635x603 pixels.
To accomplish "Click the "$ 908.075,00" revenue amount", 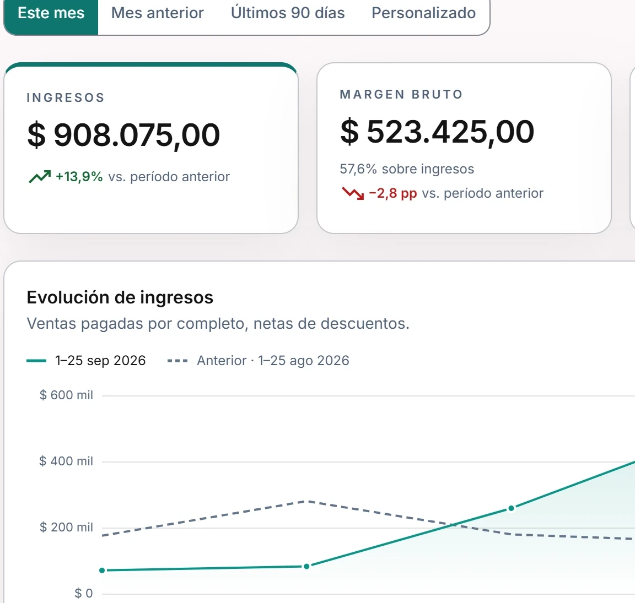I will point(123,135).
